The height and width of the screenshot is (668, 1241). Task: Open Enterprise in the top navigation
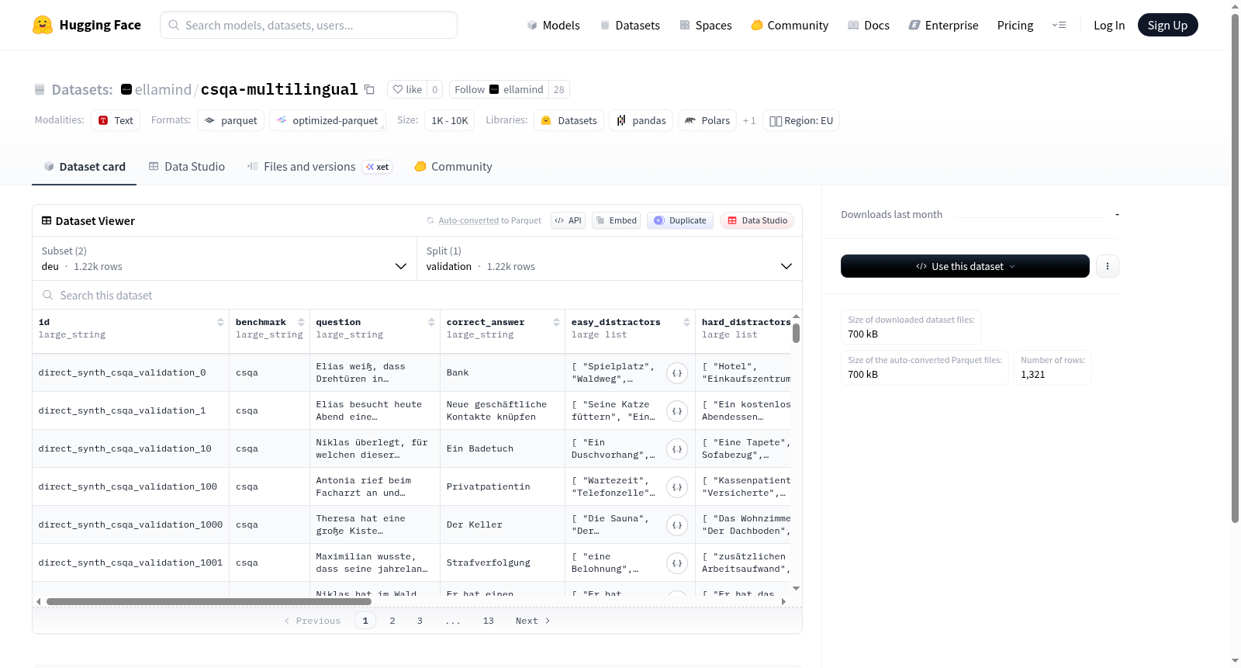943,25
